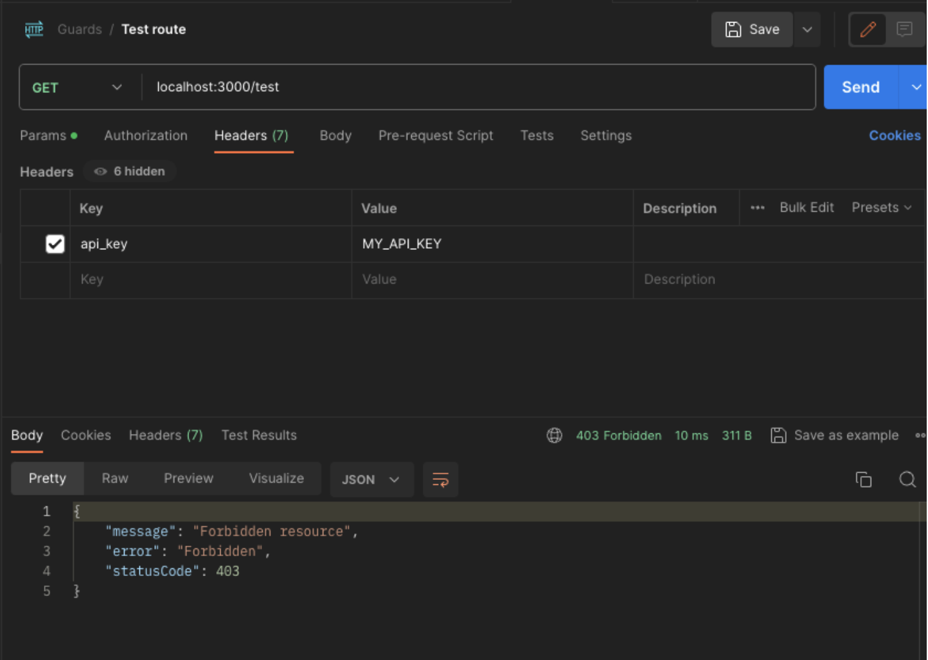Open the Presets dropdown
The image size is (928, 660).
click(x=882, y=207)
